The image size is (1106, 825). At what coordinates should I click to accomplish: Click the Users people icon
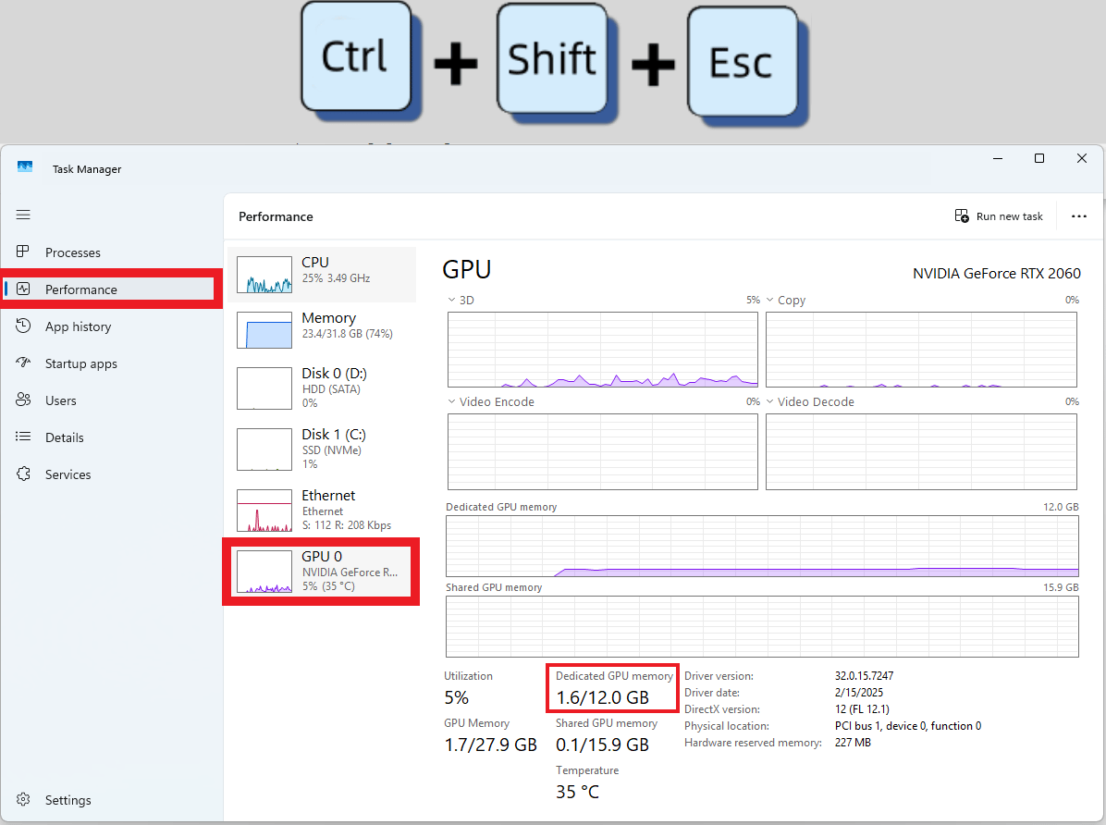coord(23,400)
